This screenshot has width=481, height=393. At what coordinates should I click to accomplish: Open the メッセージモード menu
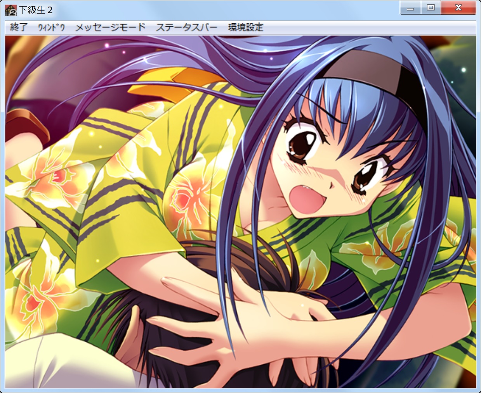pyautogui.click(x=110, y=28)
